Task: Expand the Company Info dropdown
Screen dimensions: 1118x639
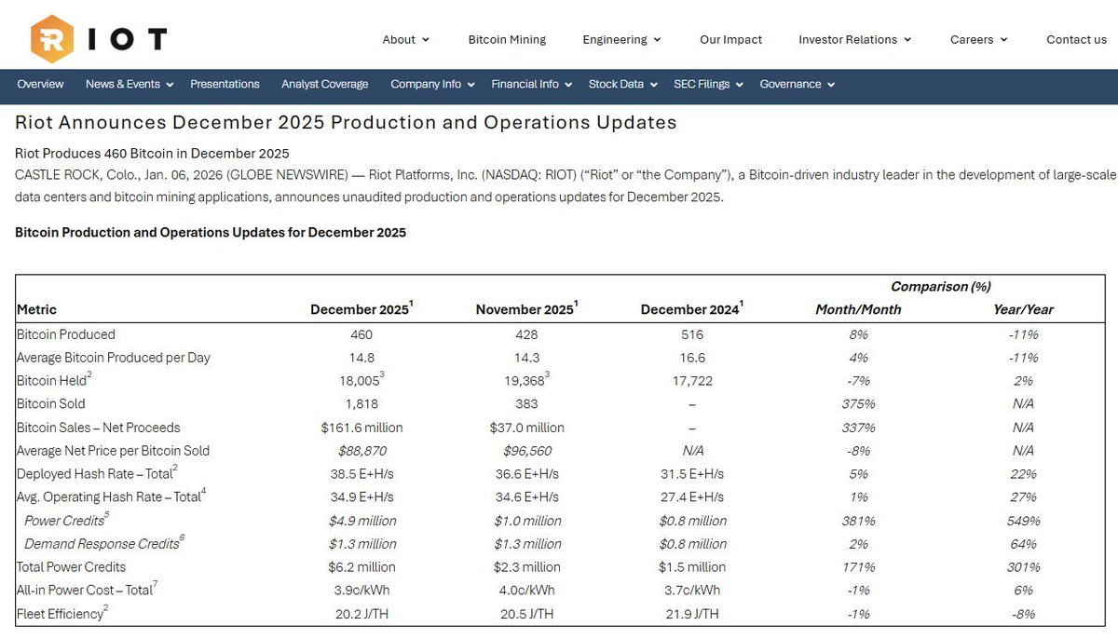Action: 430,84
